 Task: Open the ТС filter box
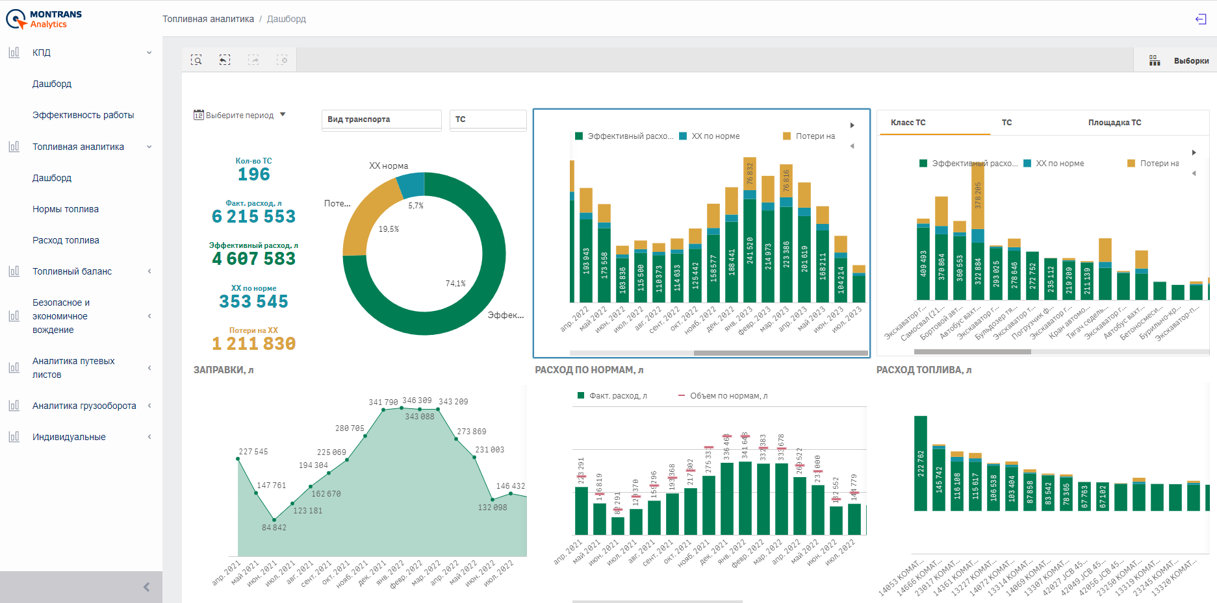point(488,119)
